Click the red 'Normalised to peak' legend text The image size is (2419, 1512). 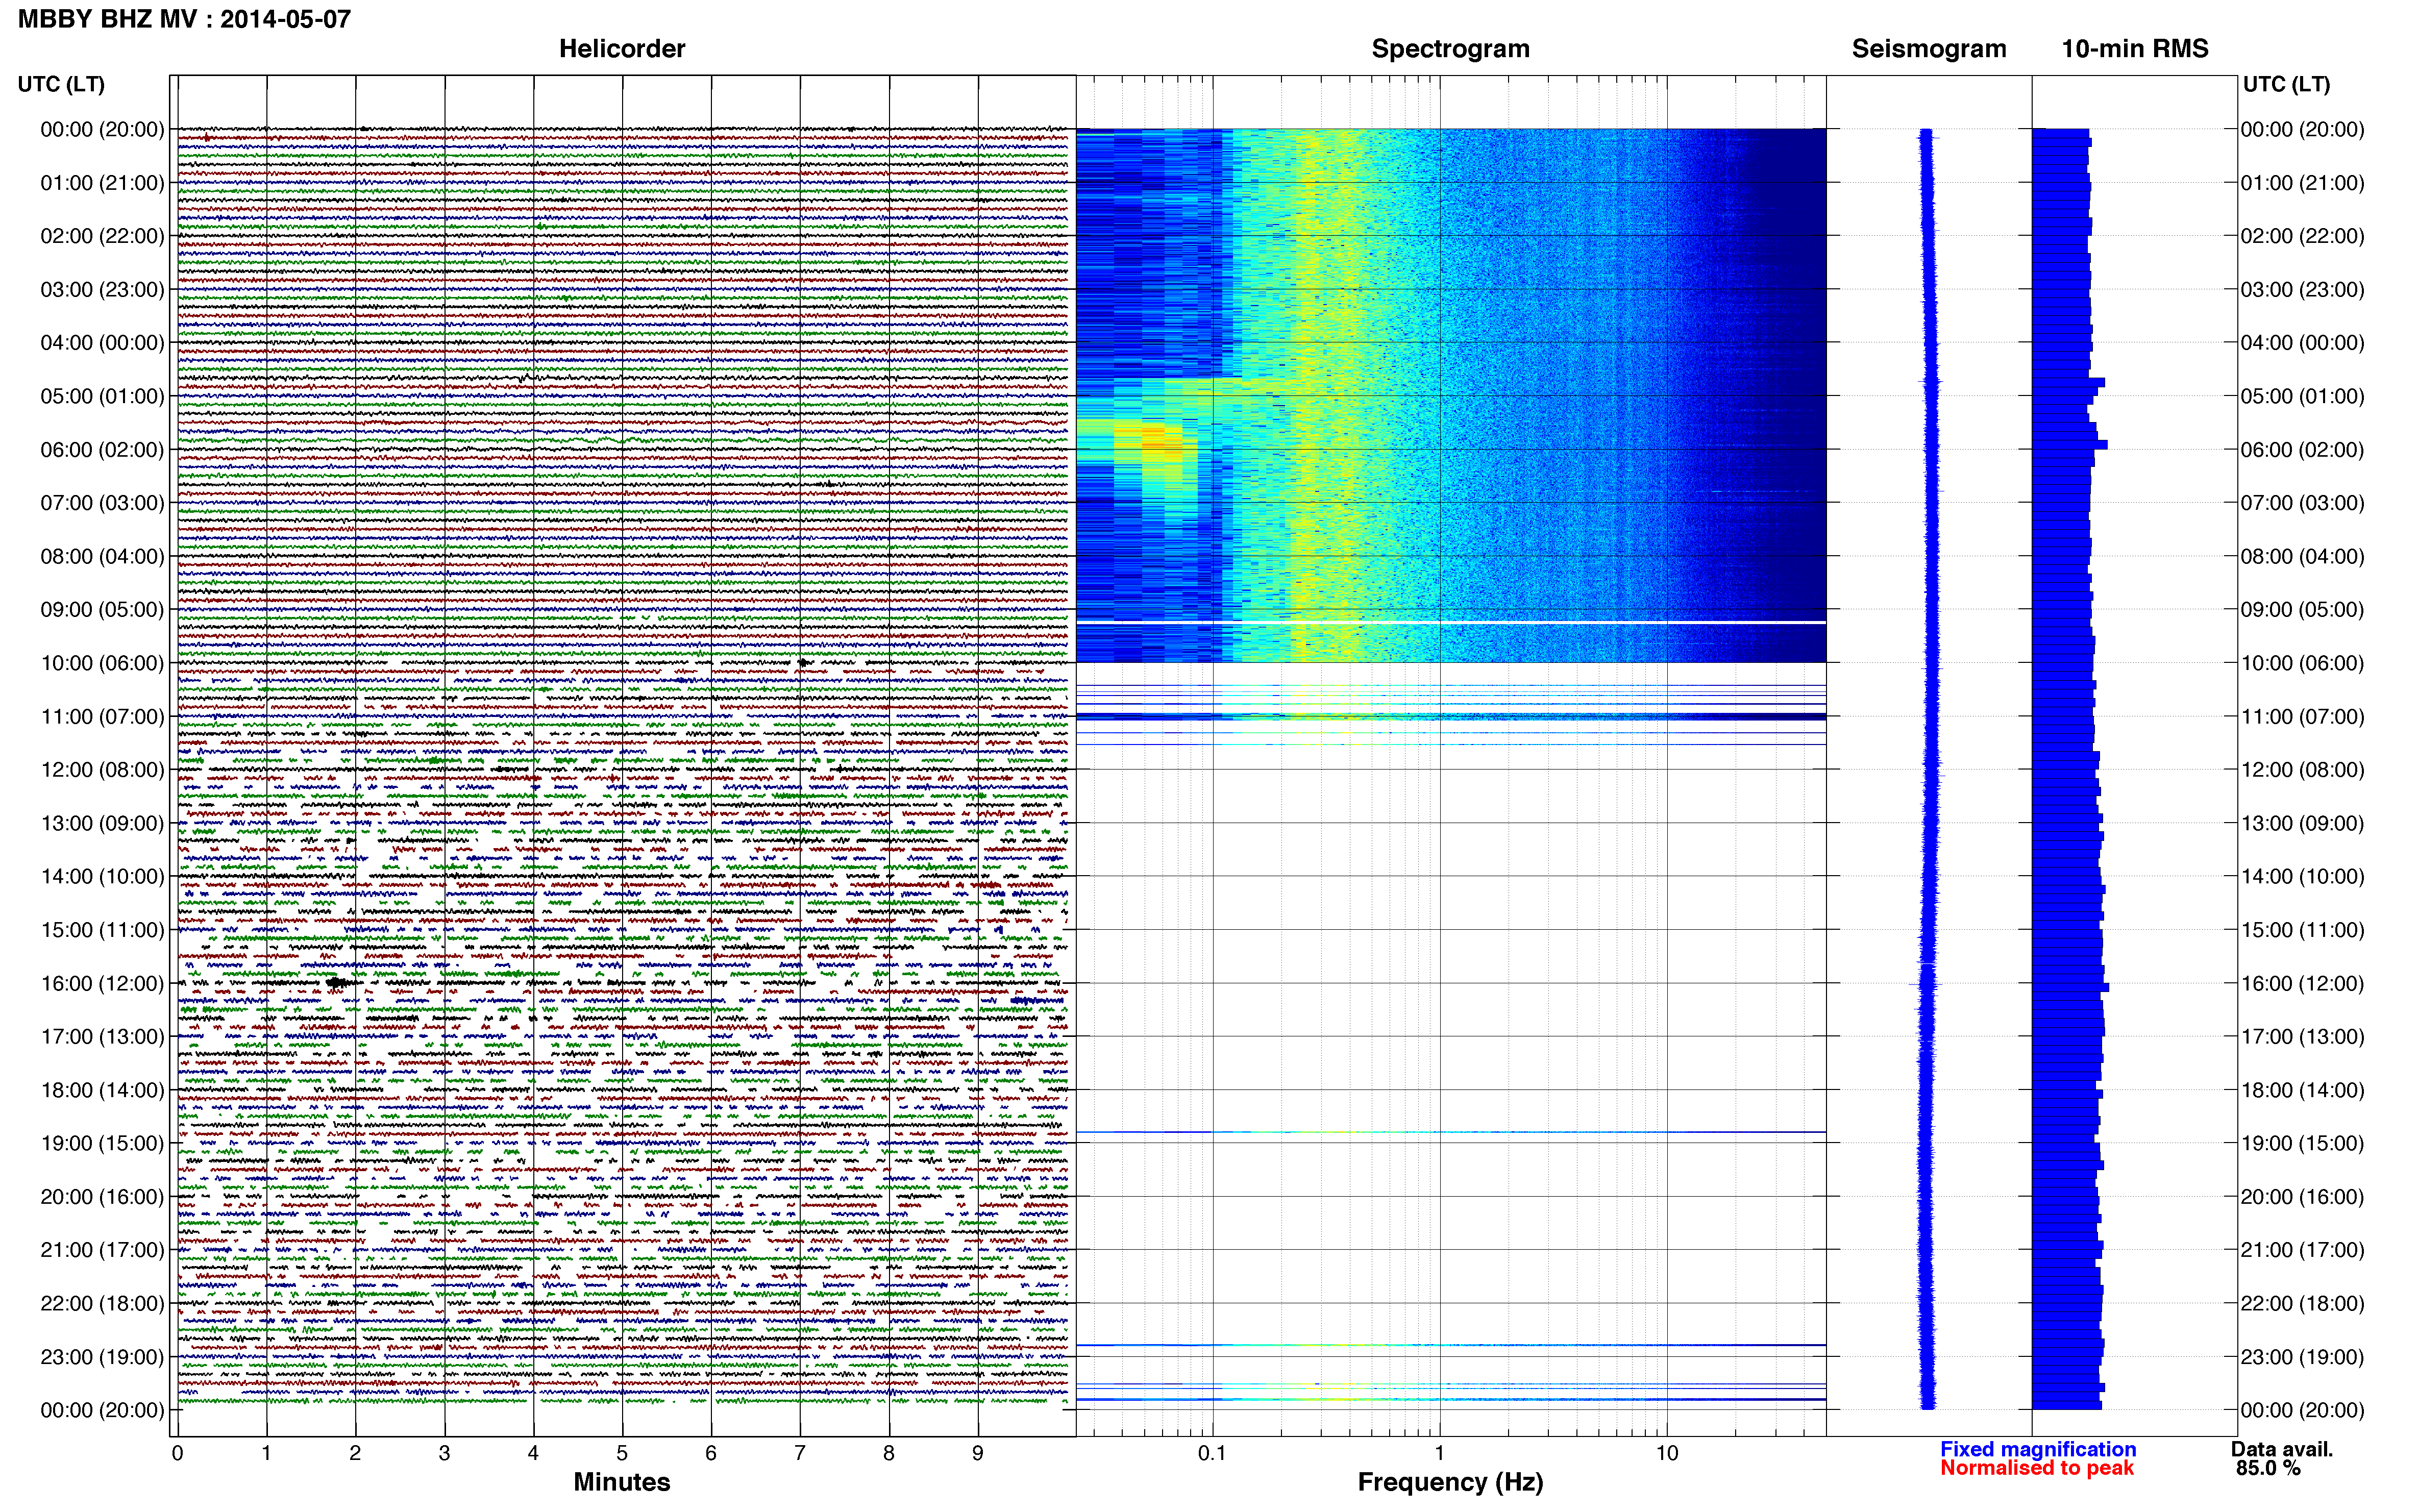pos(2037,1468)
